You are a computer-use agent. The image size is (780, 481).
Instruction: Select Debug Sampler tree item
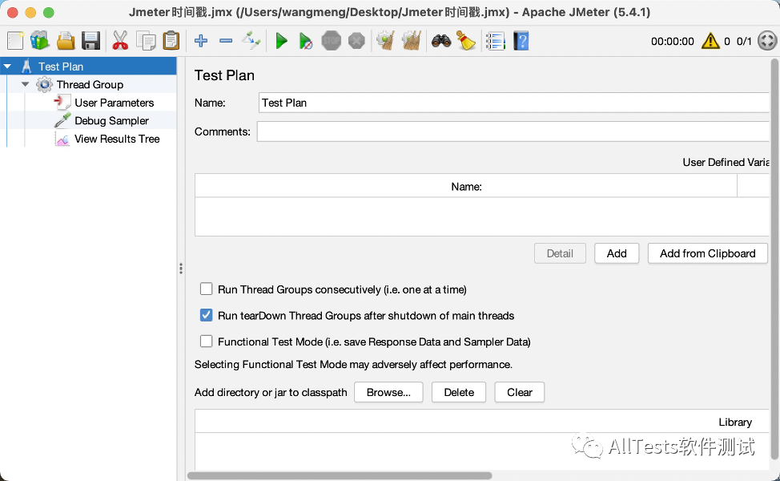coord(111,120)
